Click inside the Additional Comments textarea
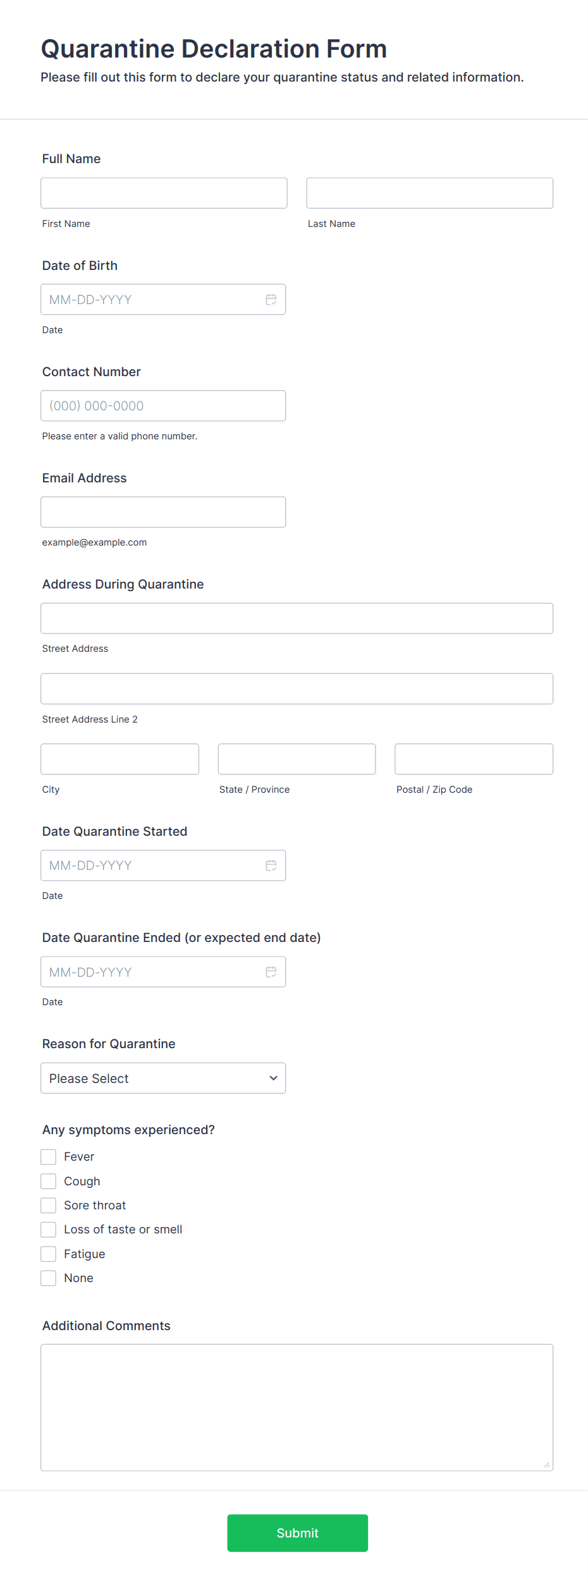 (297, 1408)
